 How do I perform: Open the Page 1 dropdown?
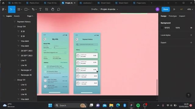click(x=30, y=16)
